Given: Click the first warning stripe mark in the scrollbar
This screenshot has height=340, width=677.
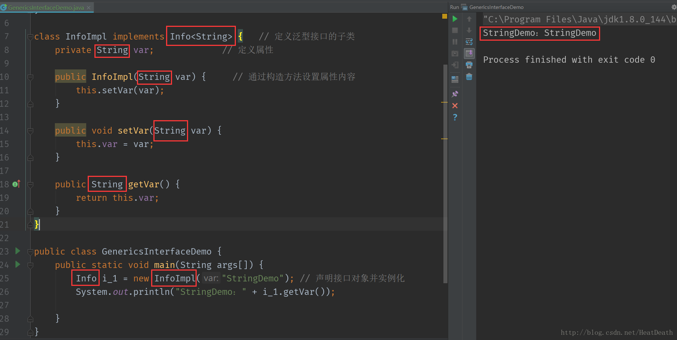Looking at the screenshot, I should pos(444,102).
